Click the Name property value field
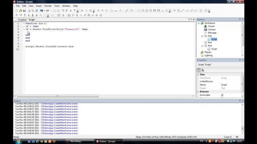 [230, 85]
